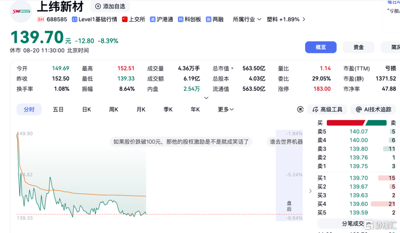Open the 总市值 dropdown arrow
400x233 pixels.
(x=232, y=68)
